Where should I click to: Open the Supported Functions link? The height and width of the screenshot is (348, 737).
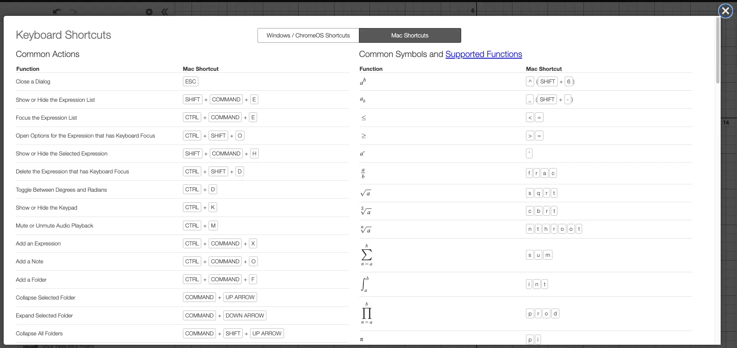click(483, 54)
